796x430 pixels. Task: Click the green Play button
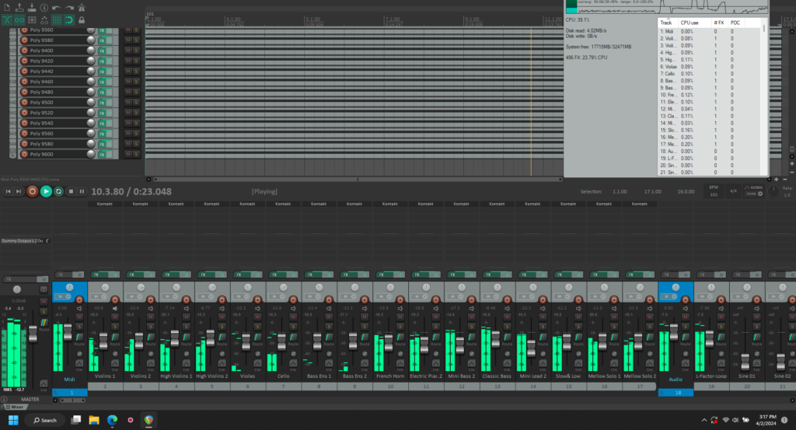click(46, 191)
